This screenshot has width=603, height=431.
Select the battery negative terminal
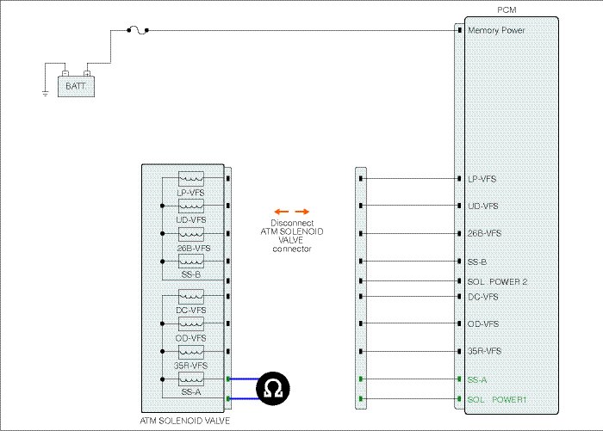pyautogui.click(x=65, y=73)
